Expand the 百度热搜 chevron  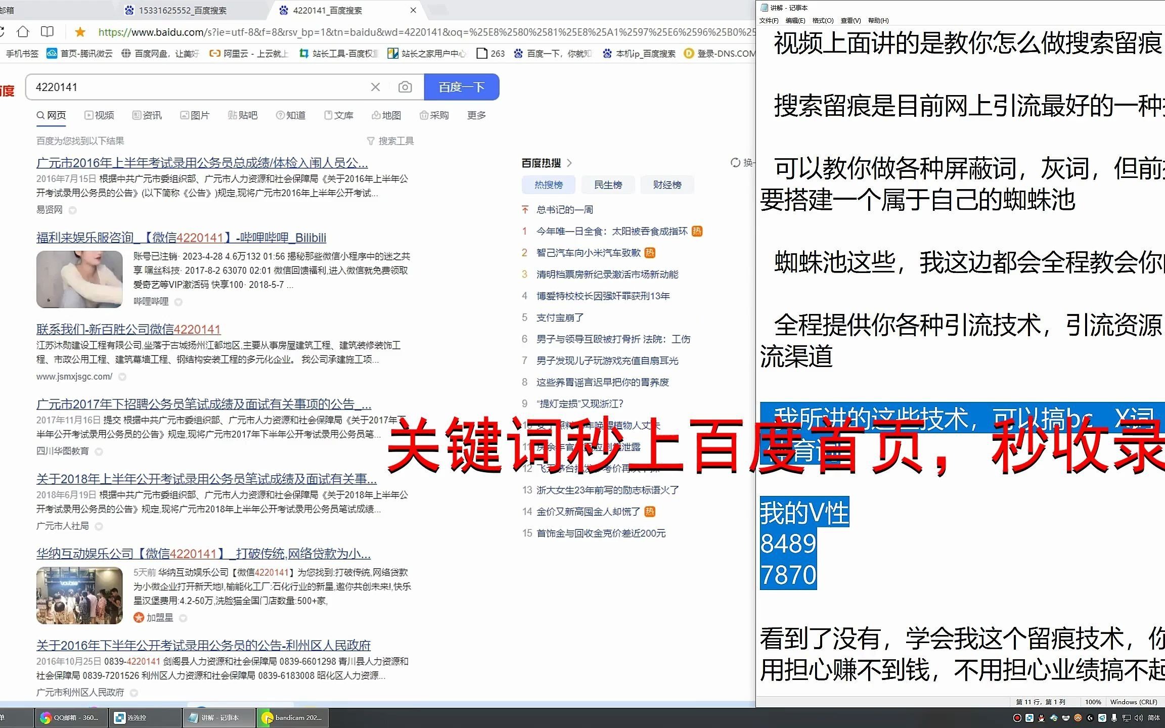569,163
